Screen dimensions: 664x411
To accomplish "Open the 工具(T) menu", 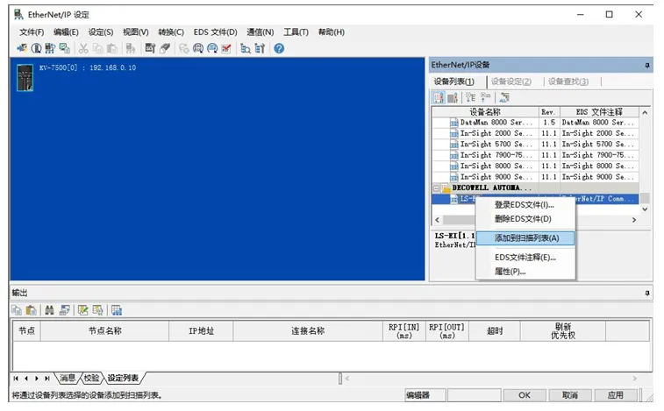I will coord(296,32).
